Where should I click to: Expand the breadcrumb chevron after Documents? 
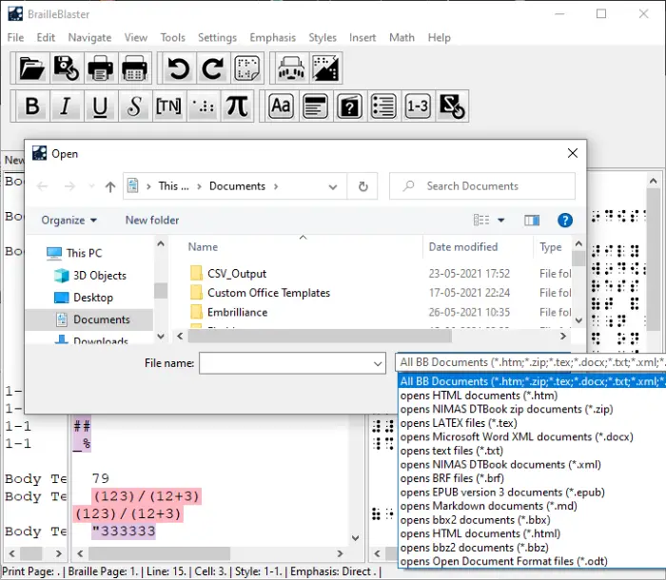(276, 186)
